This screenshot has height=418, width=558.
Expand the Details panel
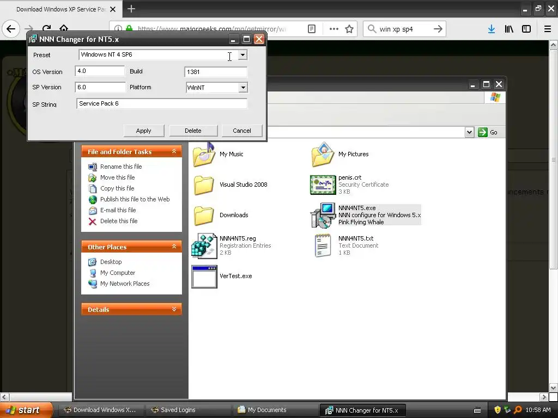pos(174,309)
